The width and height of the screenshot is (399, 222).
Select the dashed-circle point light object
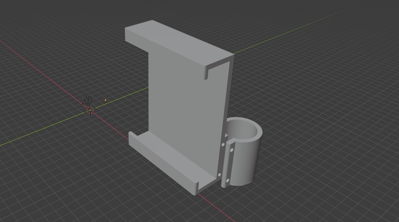88,100
